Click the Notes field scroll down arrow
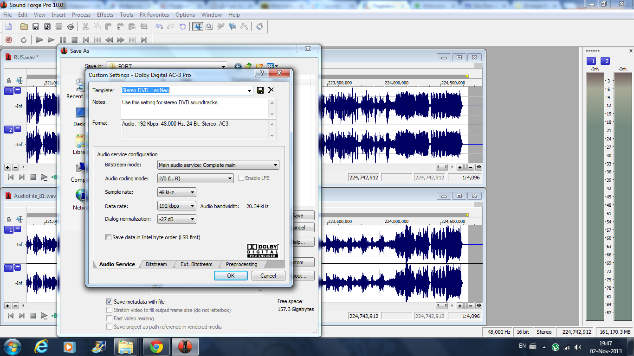The height and width of the screenshot is (356, 634). click(x=272, y=114)
